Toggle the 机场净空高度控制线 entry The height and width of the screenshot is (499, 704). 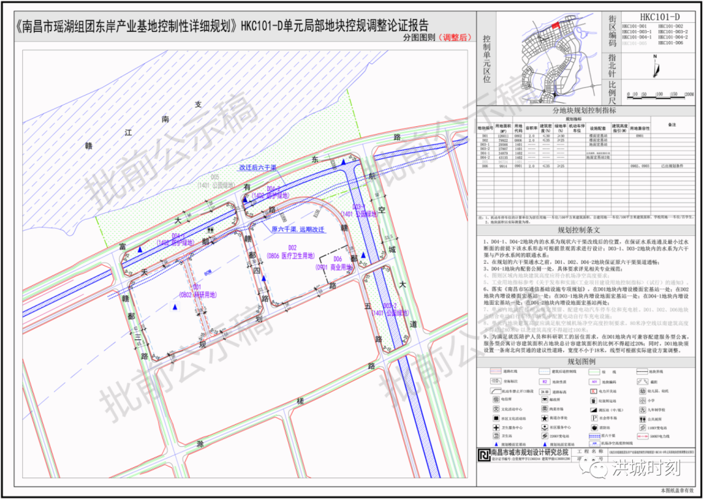coord(594,443)
